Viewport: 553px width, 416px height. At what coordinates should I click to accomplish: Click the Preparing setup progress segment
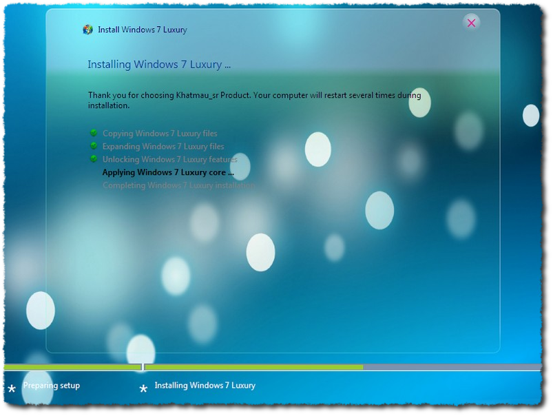tap(72, 367)
